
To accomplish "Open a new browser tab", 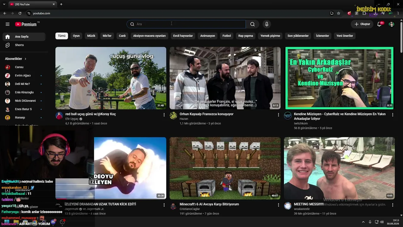I will (61, 4).
